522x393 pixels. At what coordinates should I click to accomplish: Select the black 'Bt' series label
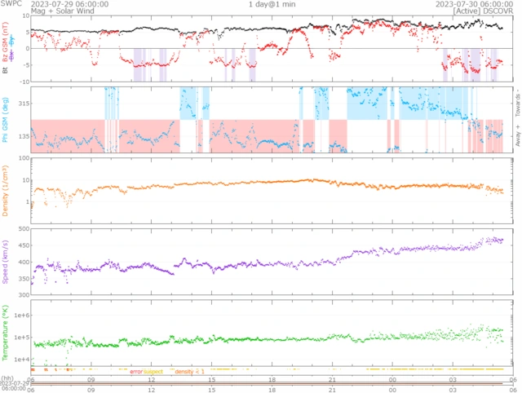(x=5, y=70)
